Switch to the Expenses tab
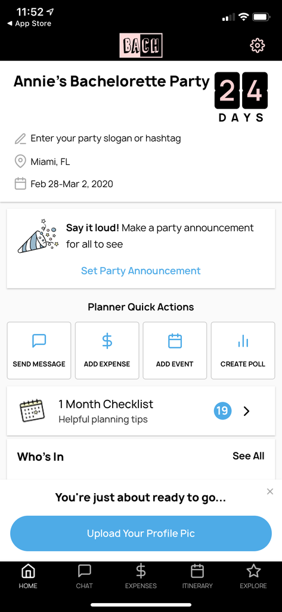282x612 pixels. tap(141, 577)
